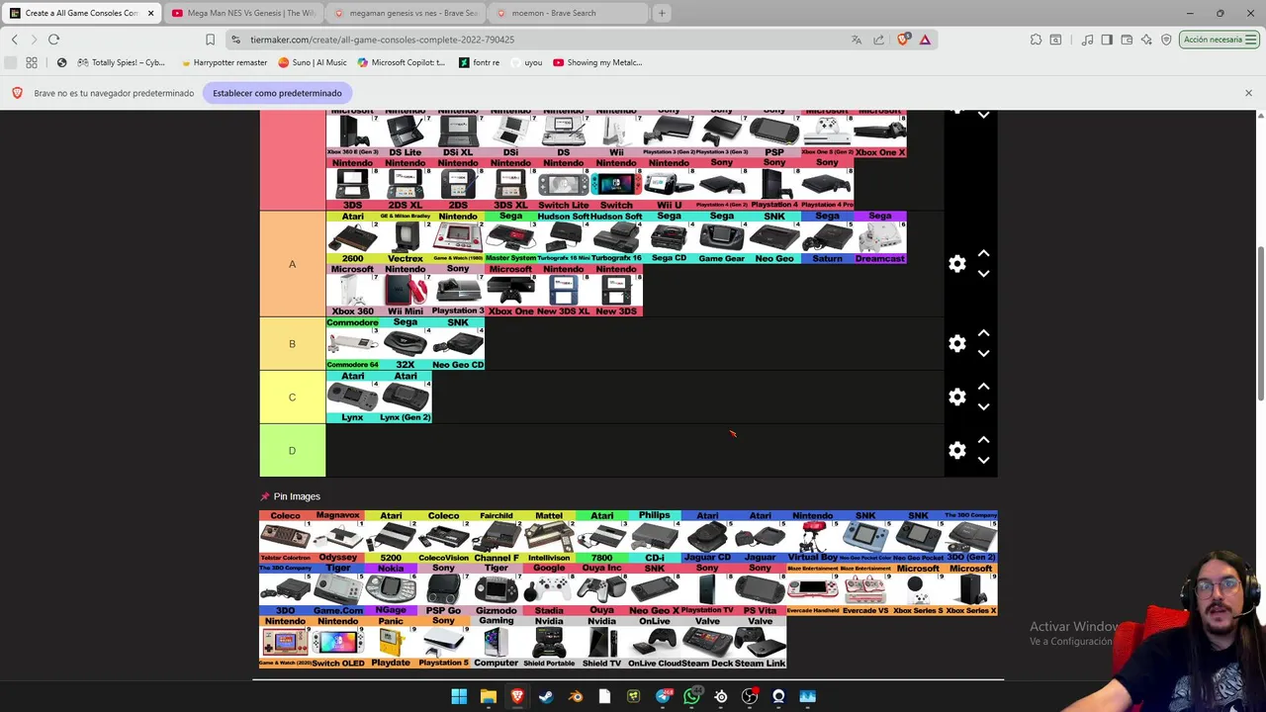Switch to the moemon Brave Search tab
This screenshot has height=712, width=1266.
(x=567, y=13)
